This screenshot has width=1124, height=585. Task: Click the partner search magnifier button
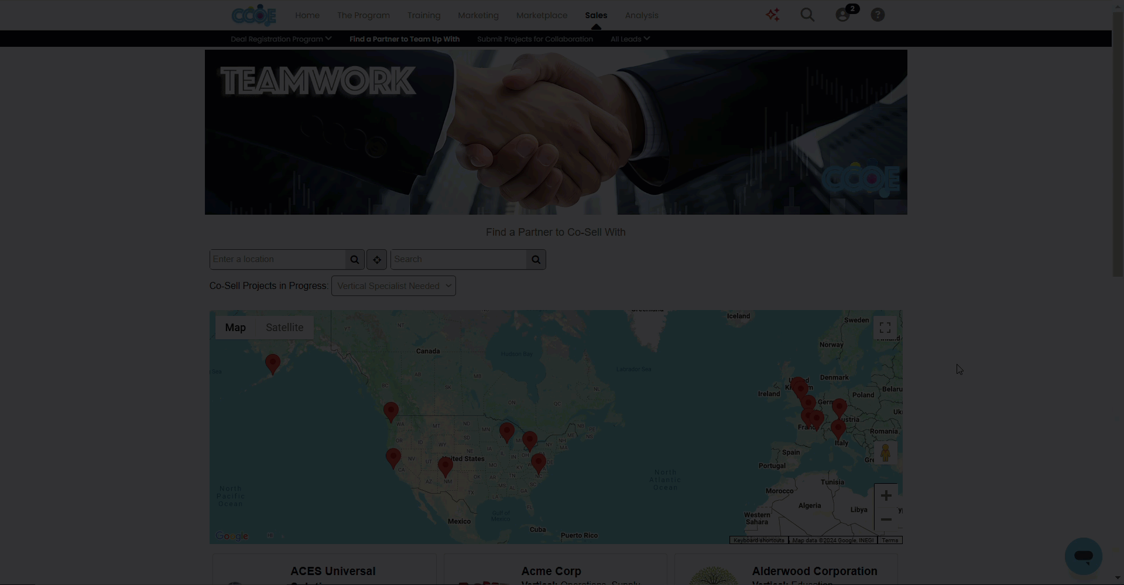(x=536, y=260)
